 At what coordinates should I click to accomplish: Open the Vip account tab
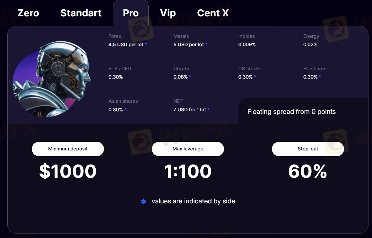(x=168, y=13)
